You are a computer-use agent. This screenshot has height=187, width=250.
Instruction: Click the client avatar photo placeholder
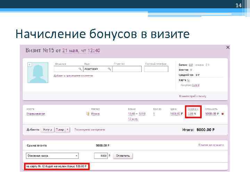38,73
